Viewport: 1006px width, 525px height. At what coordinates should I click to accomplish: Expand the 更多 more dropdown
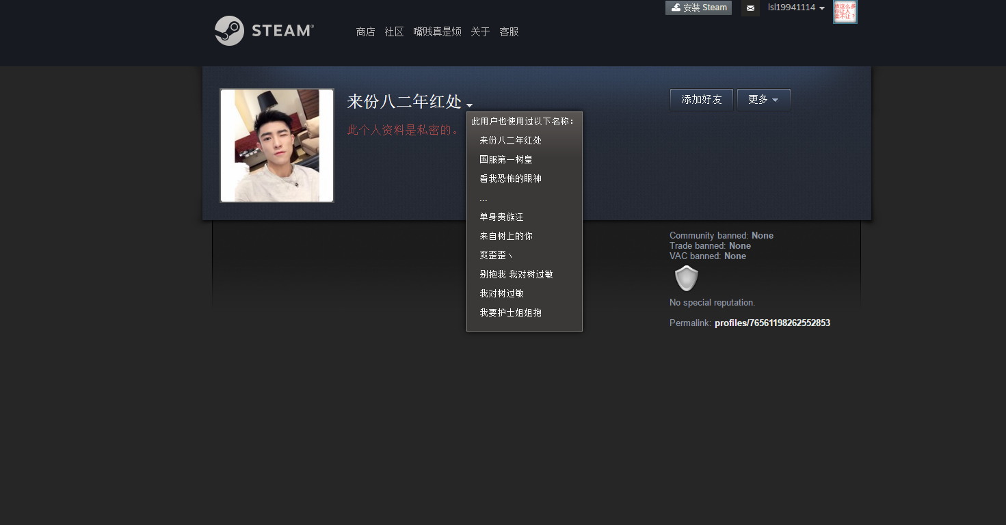coord(764,100)
